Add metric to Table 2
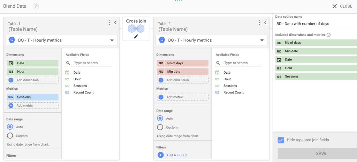This screenshot has height=162, width=357. [x=183, y=97]
